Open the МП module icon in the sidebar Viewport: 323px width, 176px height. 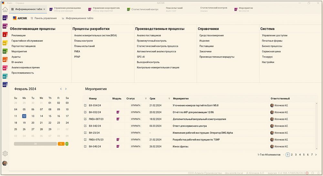[x=5, y=85]
